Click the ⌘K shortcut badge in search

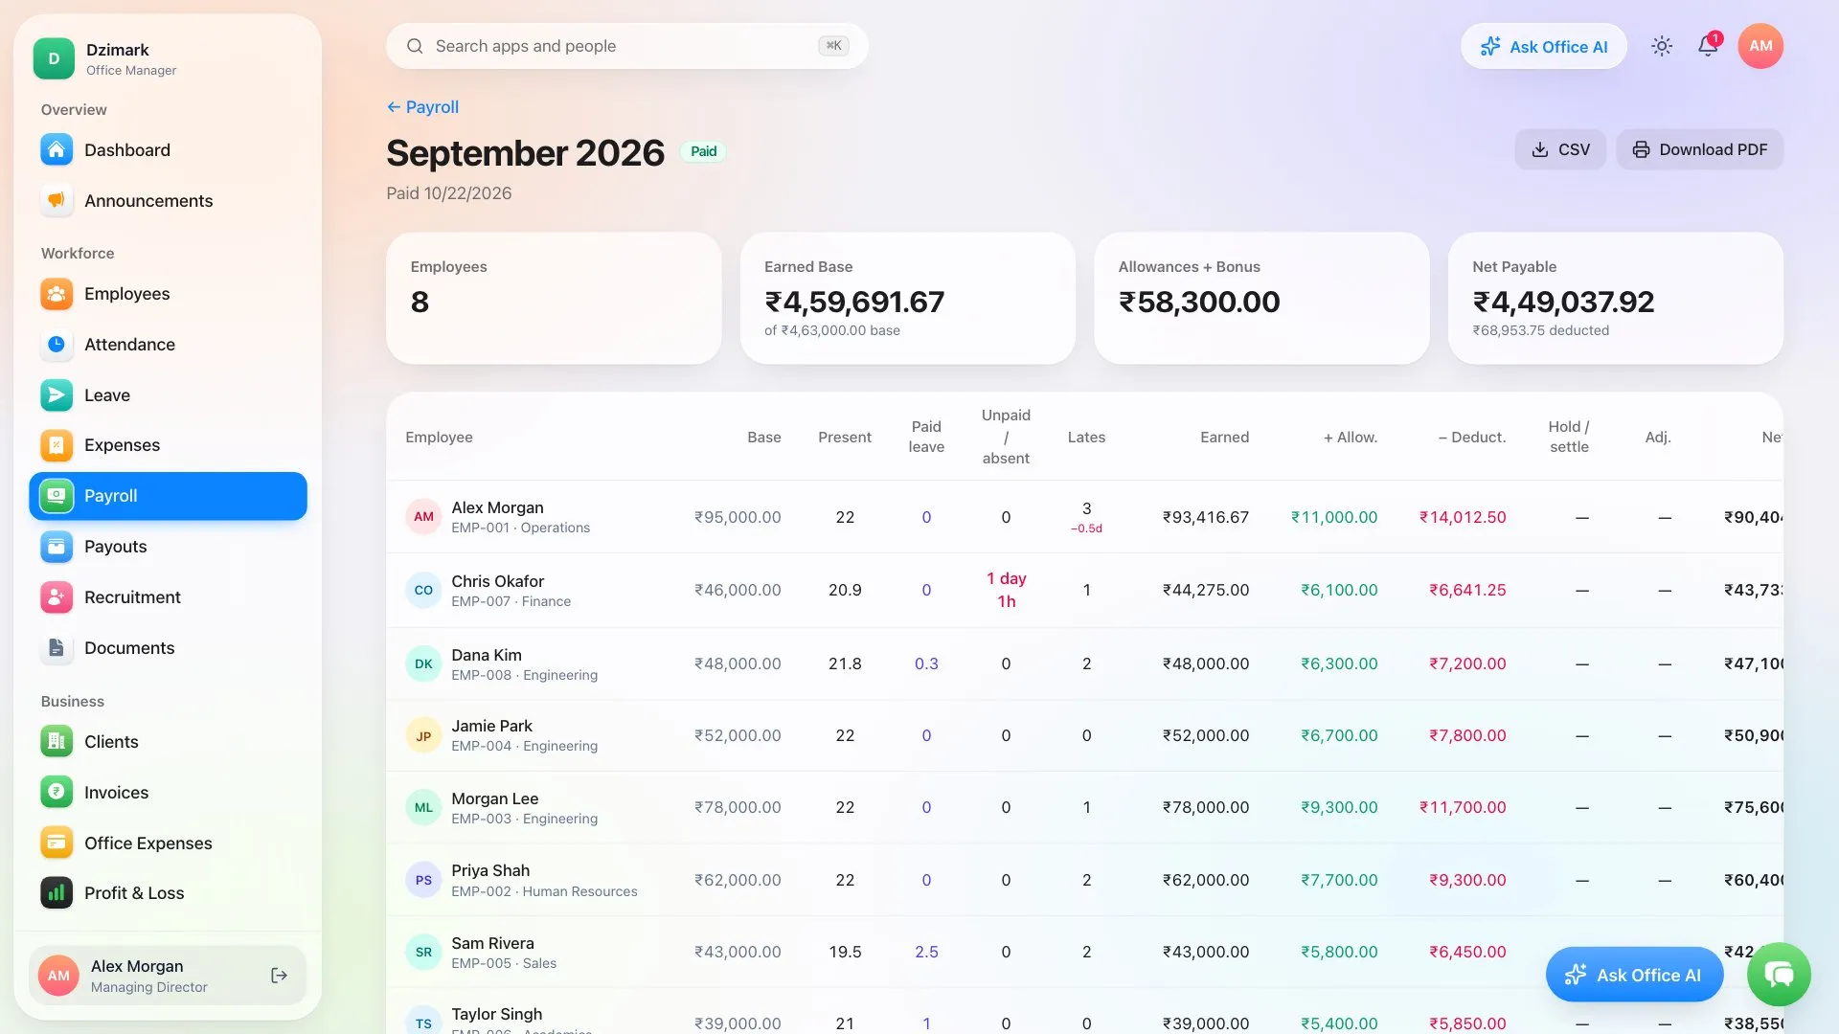[x=833, y=46]
